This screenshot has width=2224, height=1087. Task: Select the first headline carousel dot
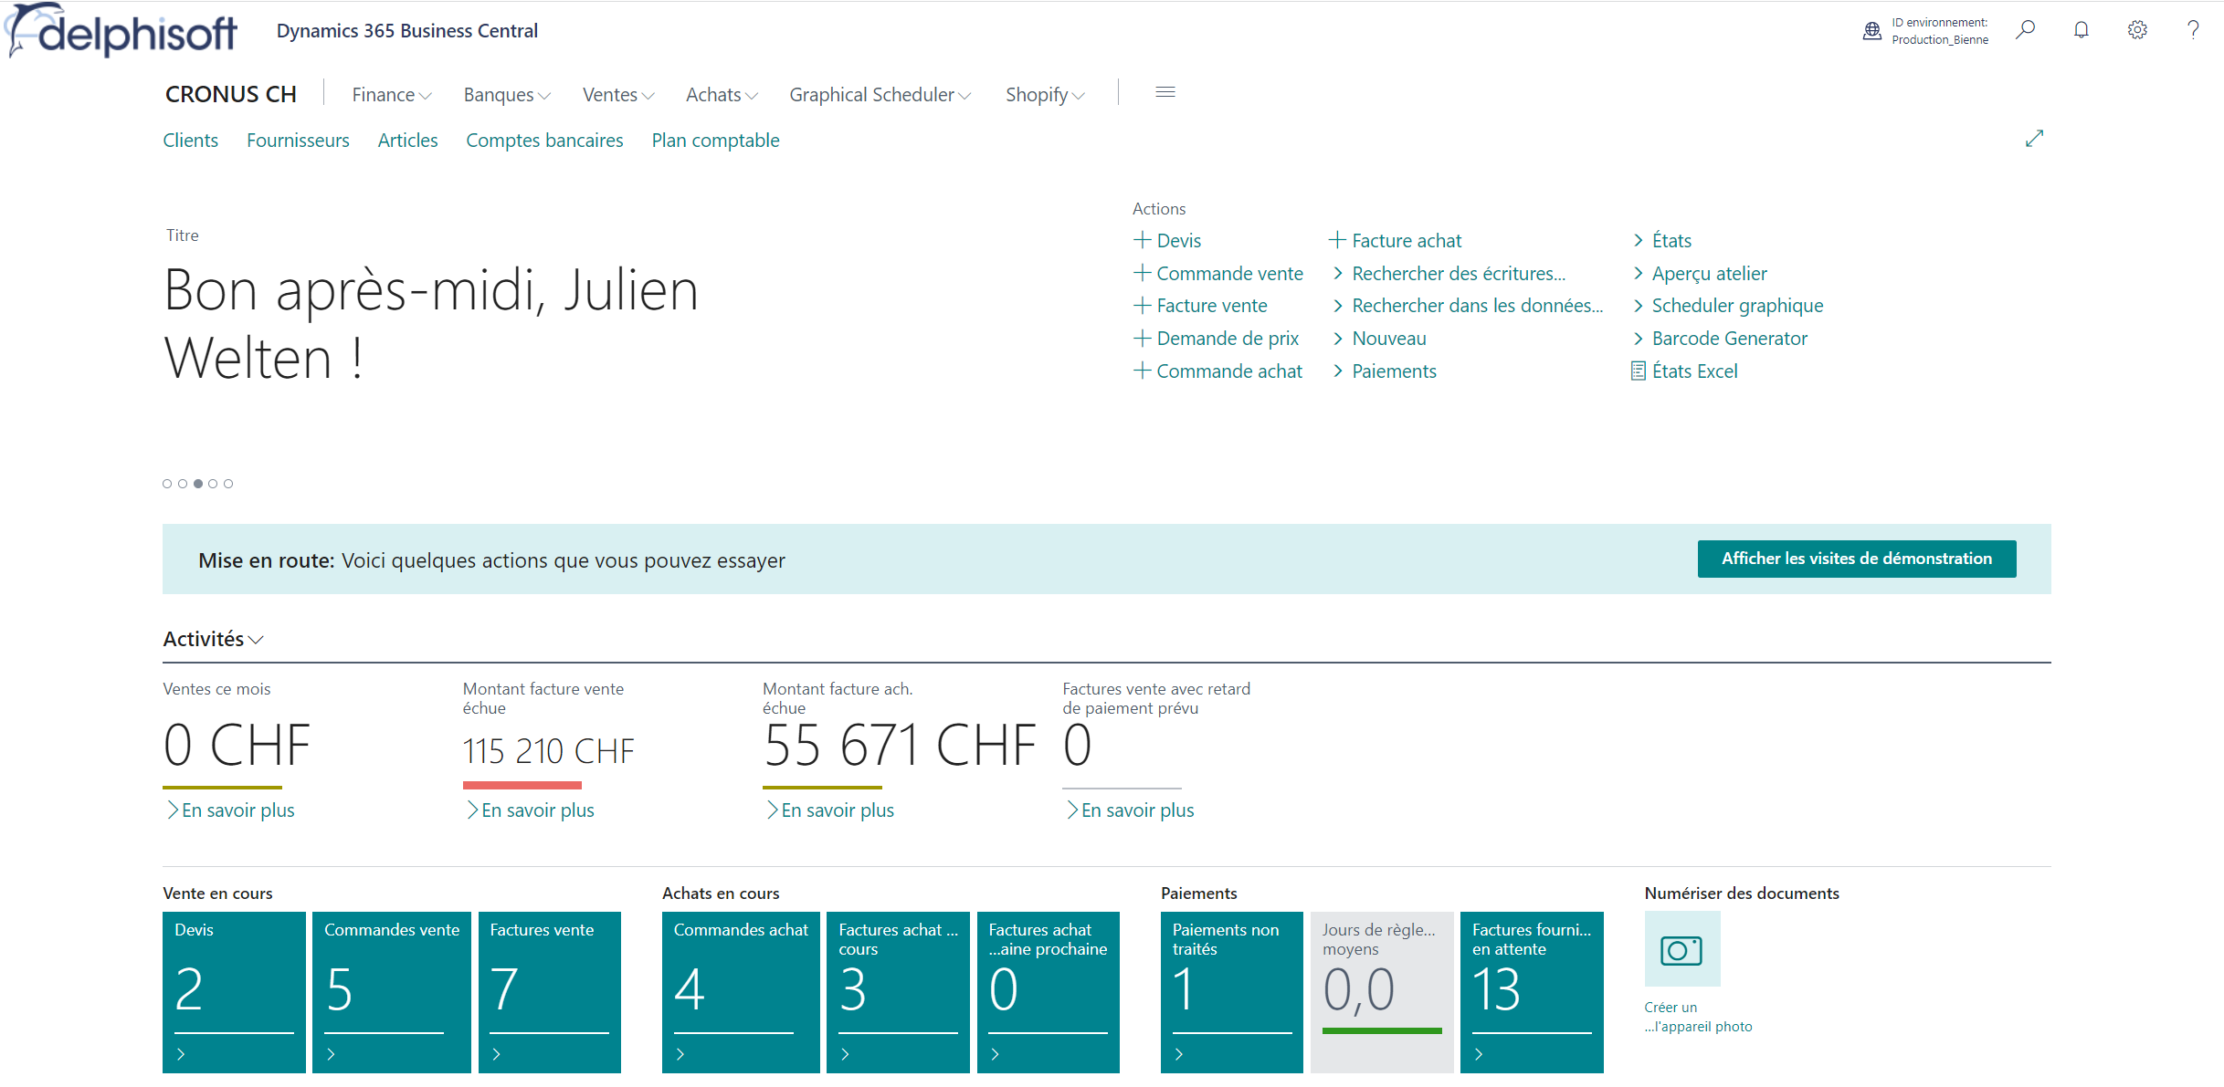[x=167, y=484]
